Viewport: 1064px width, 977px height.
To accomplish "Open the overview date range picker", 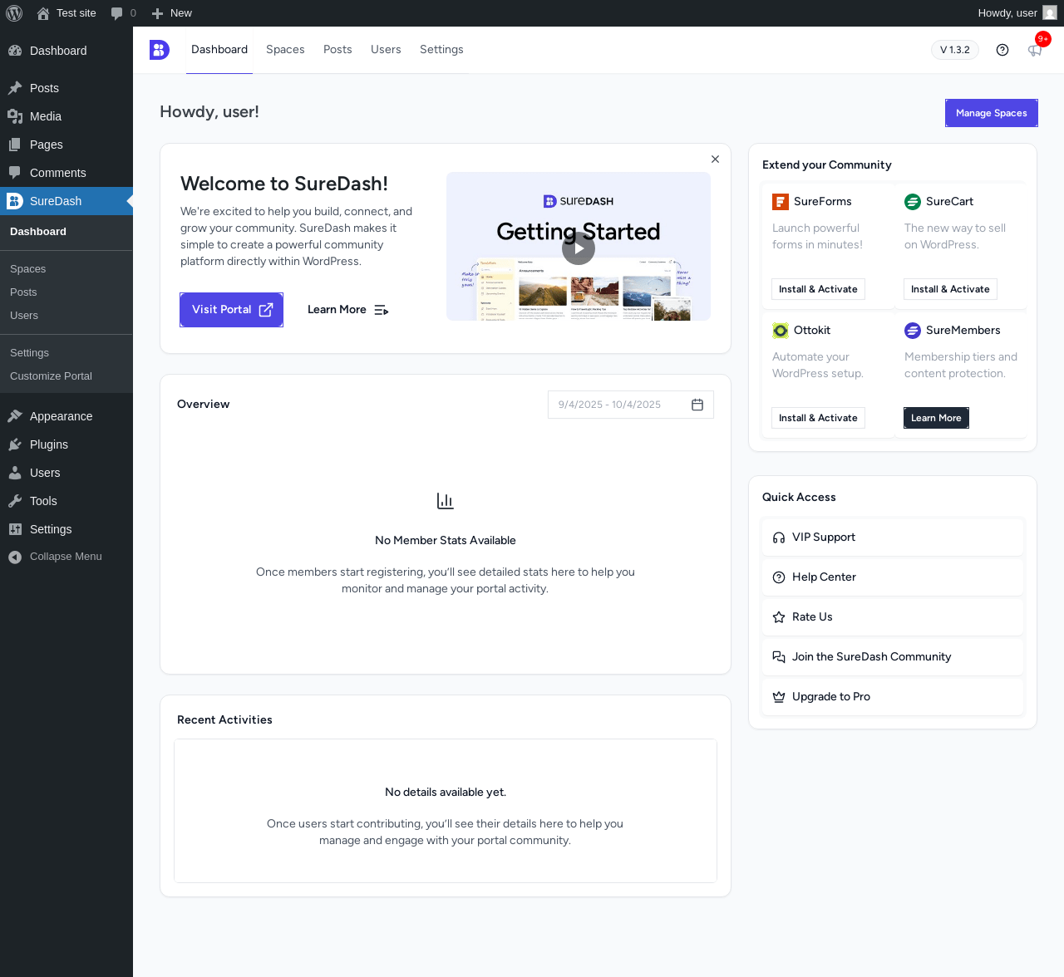I will (x=631, y=405).
